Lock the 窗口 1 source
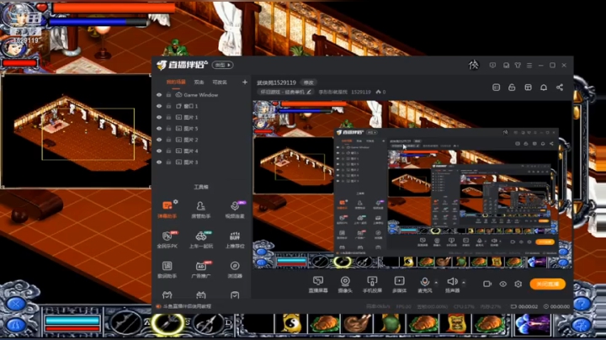This screenshot has height=340, width=606. point(168,106)
